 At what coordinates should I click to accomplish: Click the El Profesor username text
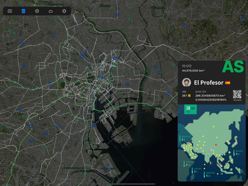click(x=209, y=83)
